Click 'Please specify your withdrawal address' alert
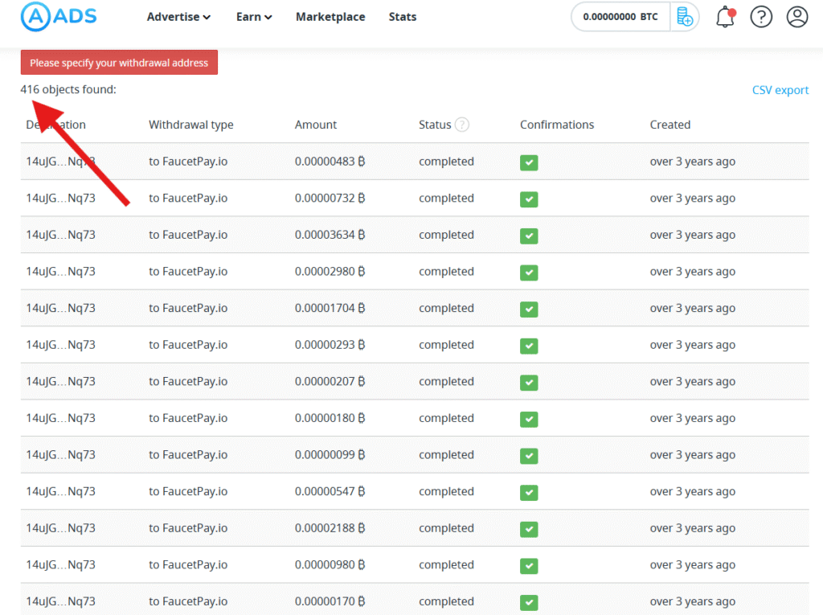 119,63
